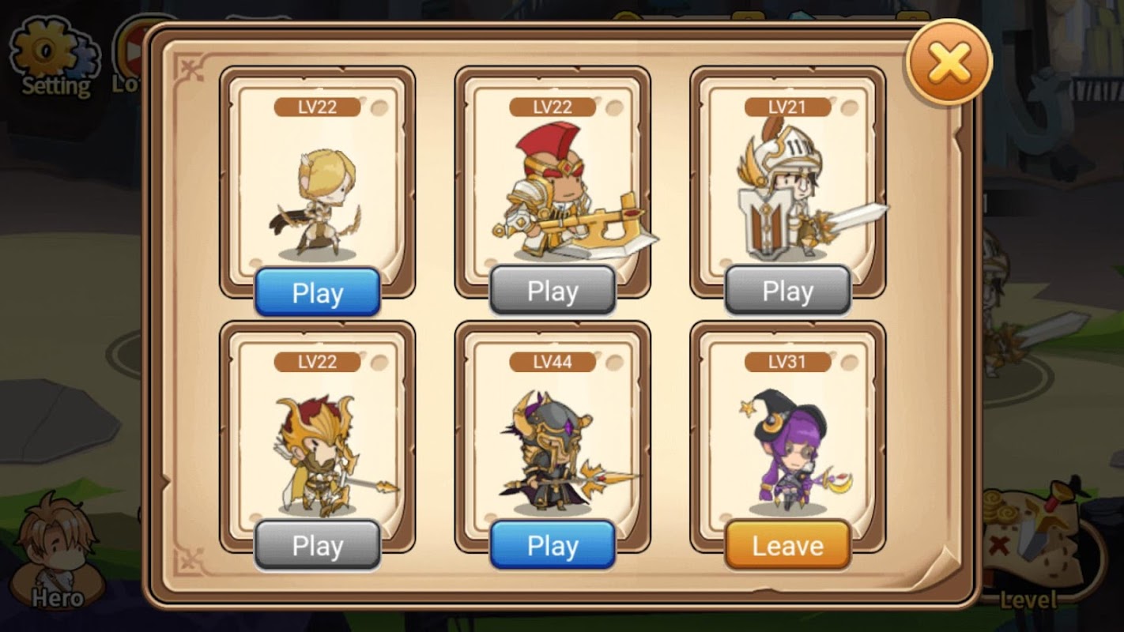1124x632 pixels.
Task: Tap the LV21 badge on shield knight
Action: (788, 107)
